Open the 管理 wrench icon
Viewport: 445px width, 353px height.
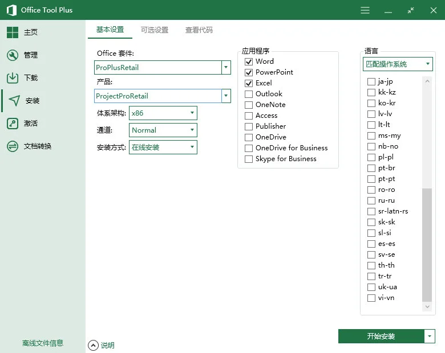[13, 55]
